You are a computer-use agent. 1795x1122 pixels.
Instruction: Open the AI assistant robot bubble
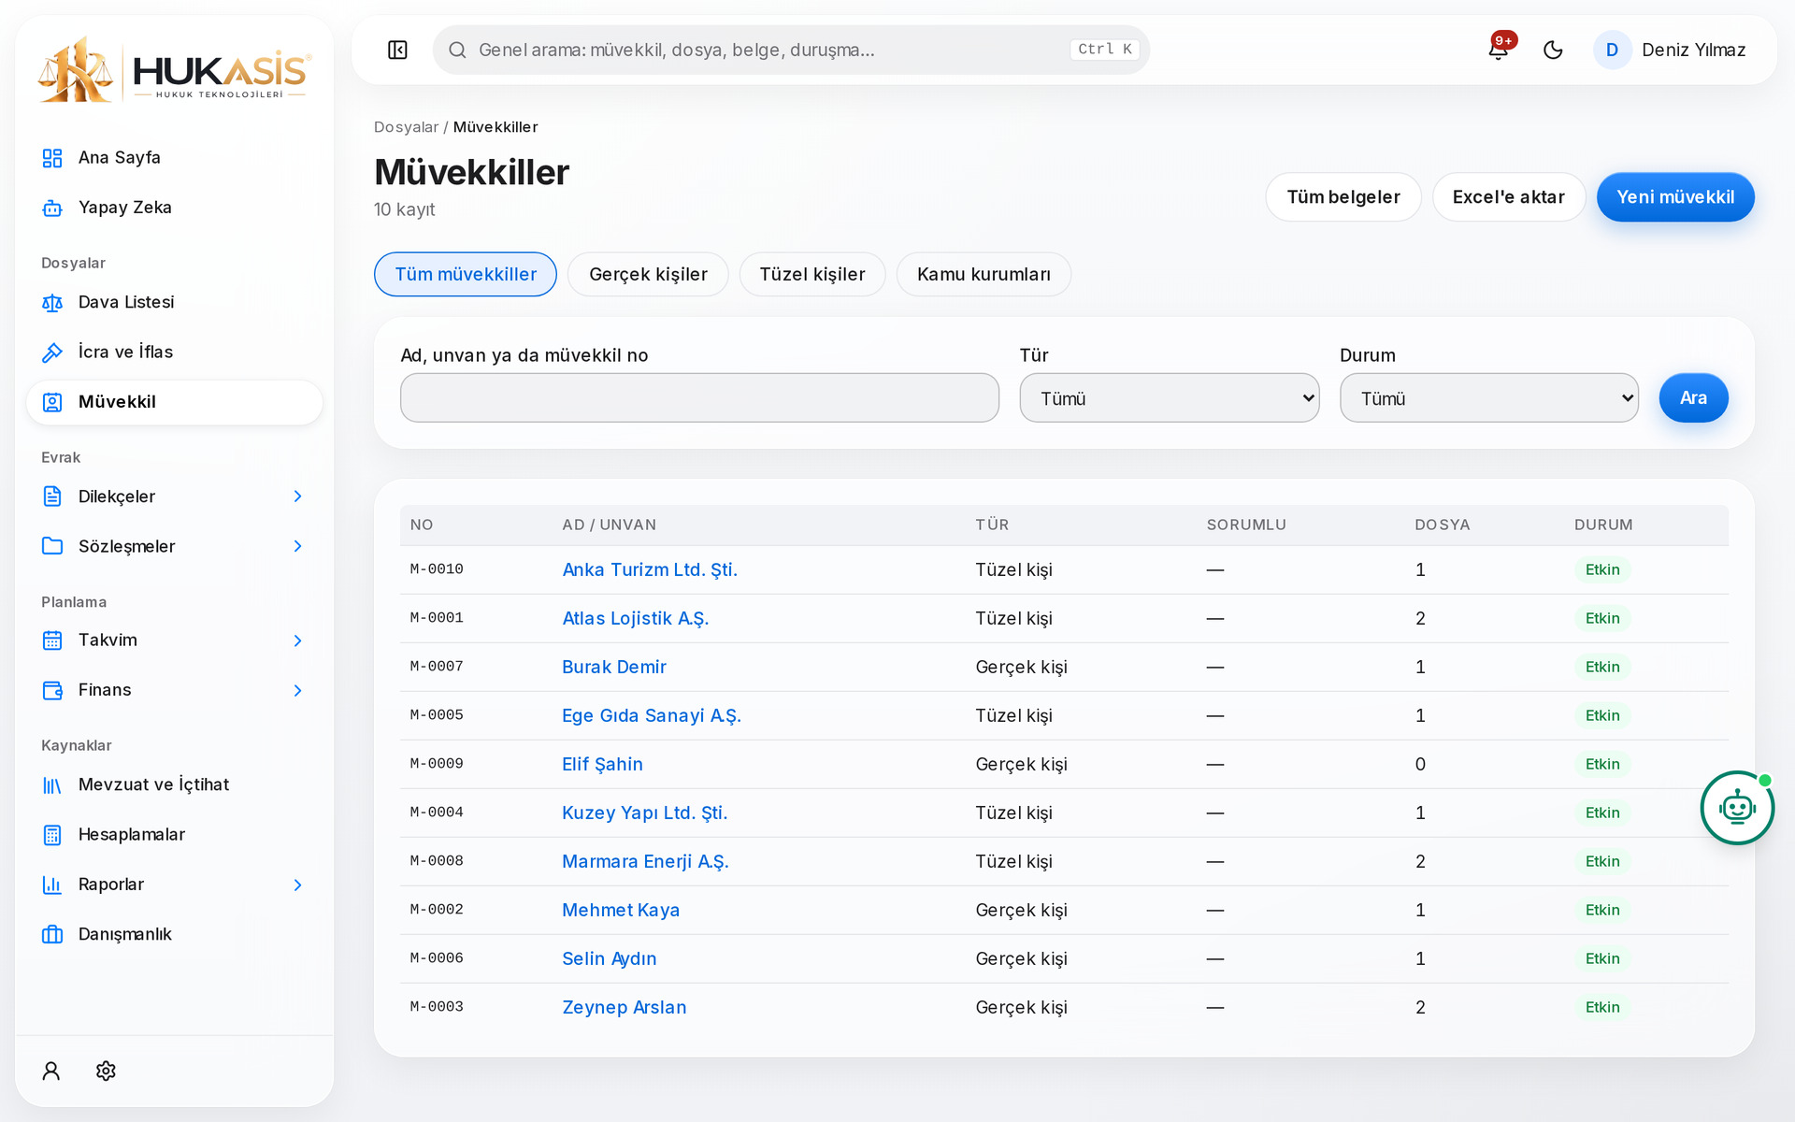1737,808
